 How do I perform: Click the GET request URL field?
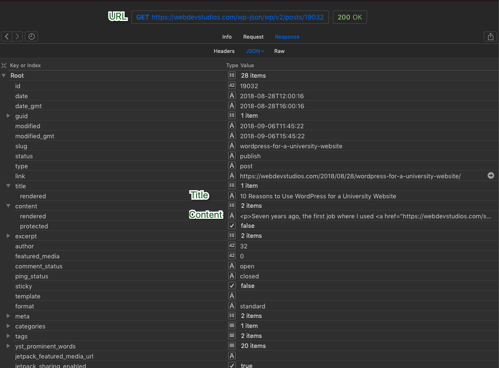230,16
